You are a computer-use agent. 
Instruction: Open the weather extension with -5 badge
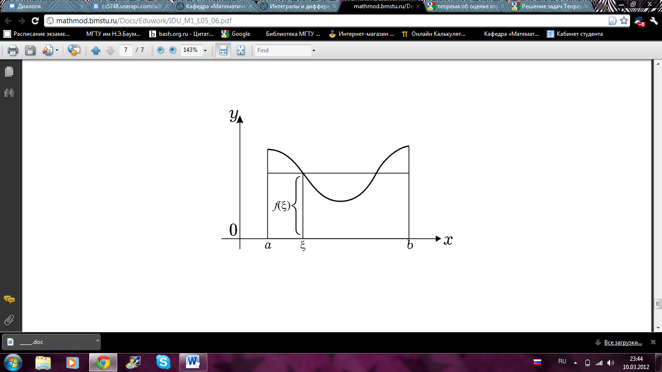coord(640,21)
